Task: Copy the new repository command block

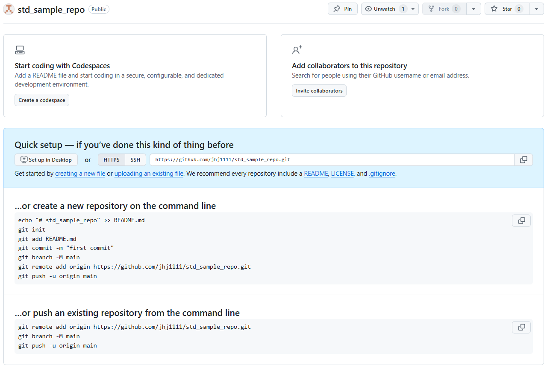Action: coord(521,221)
